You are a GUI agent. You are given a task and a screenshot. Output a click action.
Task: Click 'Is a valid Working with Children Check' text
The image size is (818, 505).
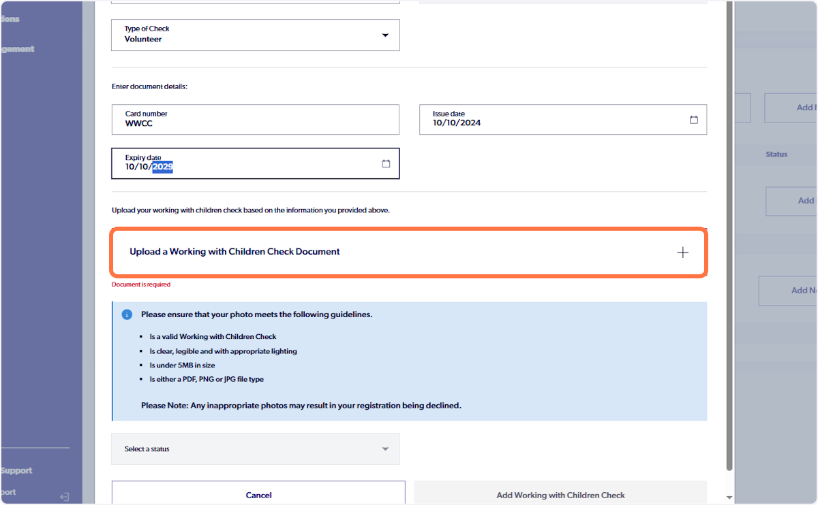[213, 337]
